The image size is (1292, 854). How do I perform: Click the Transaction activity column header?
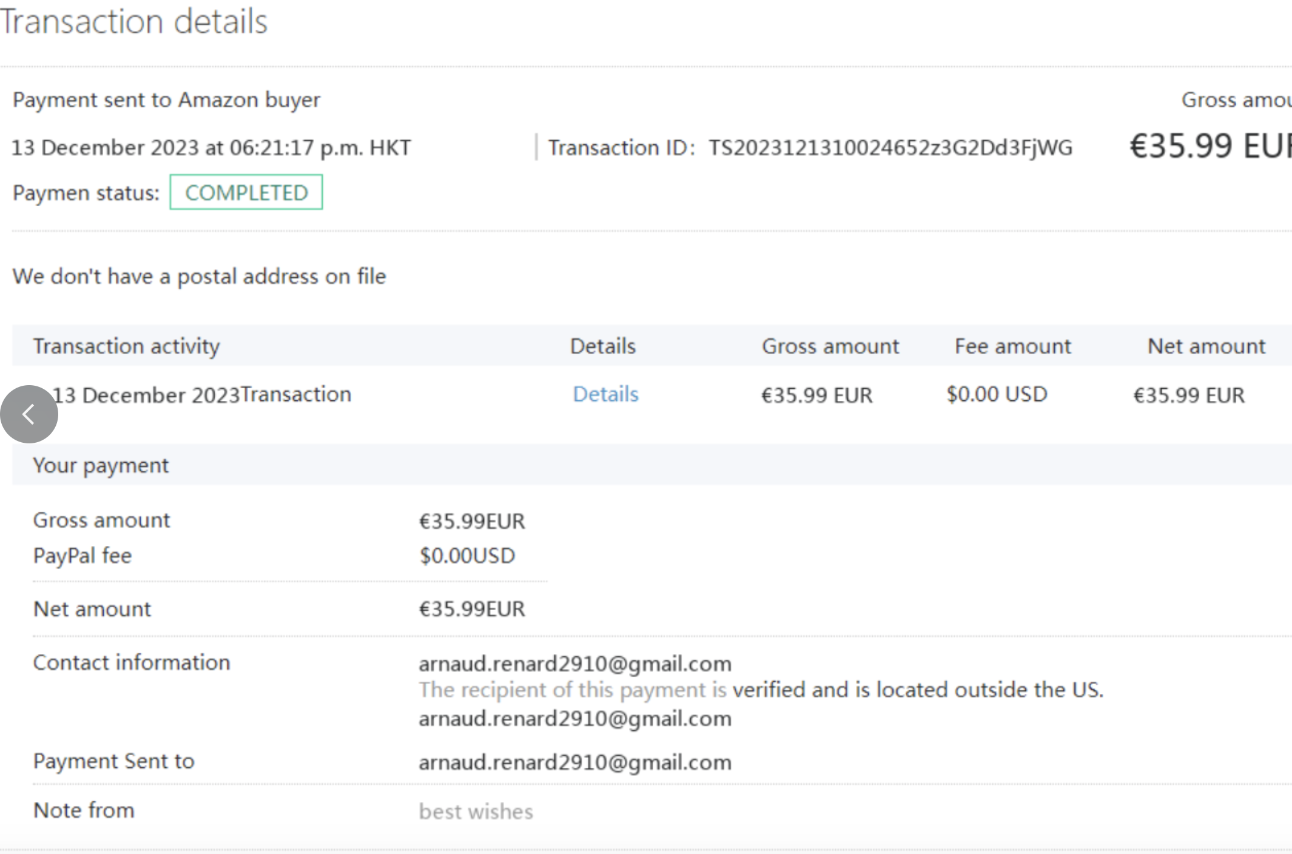[126, 346]
